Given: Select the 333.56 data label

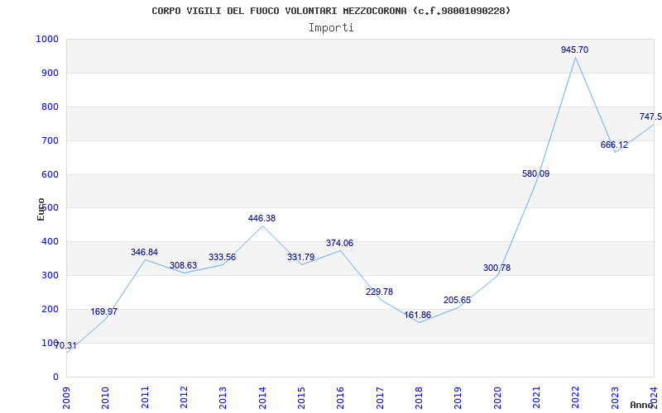Looking at the screenshot, I should (222, 257).
